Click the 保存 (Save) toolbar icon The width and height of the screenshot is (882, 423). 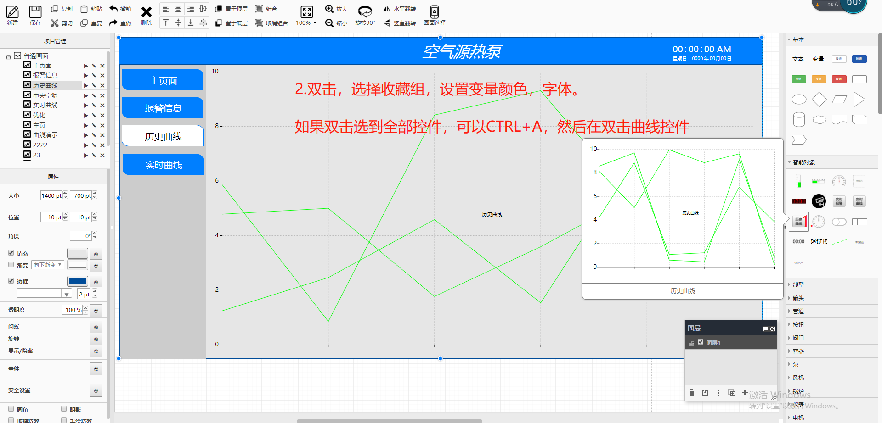[x=35, y=15]
